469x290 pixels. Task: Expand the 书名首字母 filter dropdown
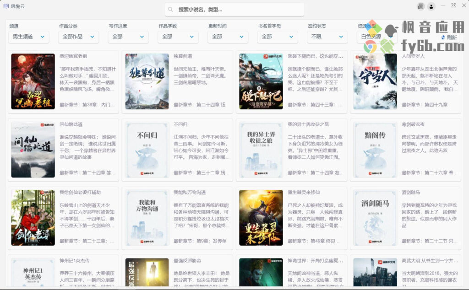coord(278,37)
